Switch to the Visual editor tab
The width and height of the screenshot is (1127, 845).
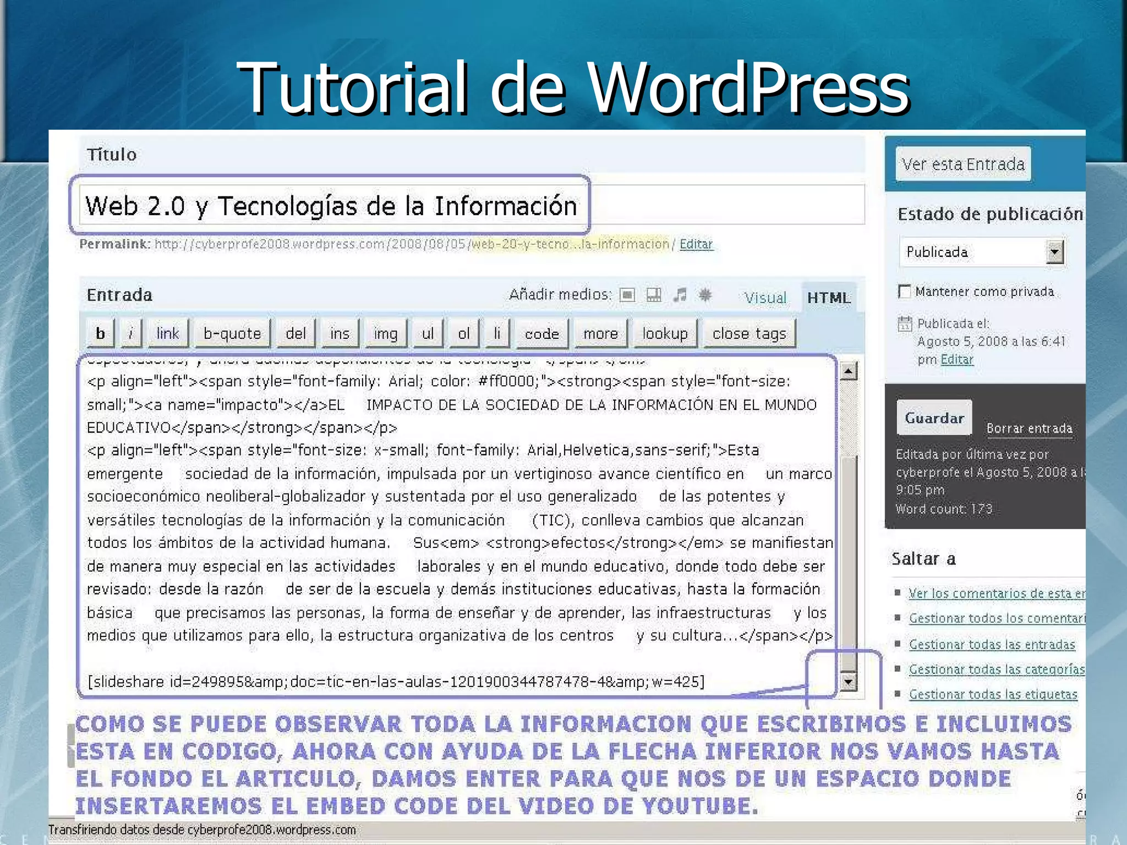pos(765,298)
